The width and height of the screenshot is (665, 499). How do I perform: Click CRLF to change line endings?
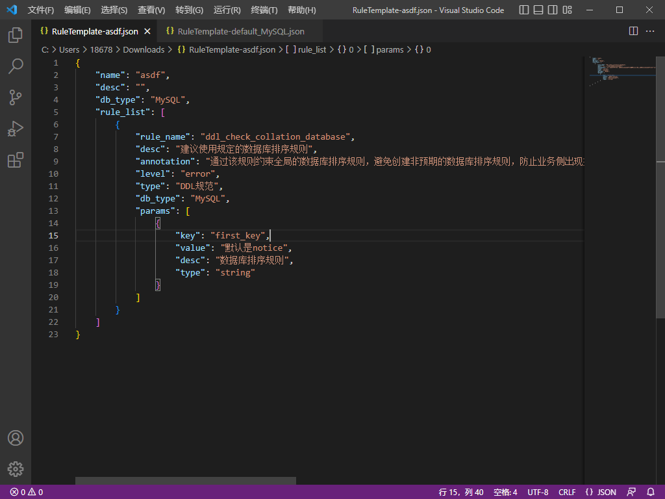coord(566,493)
